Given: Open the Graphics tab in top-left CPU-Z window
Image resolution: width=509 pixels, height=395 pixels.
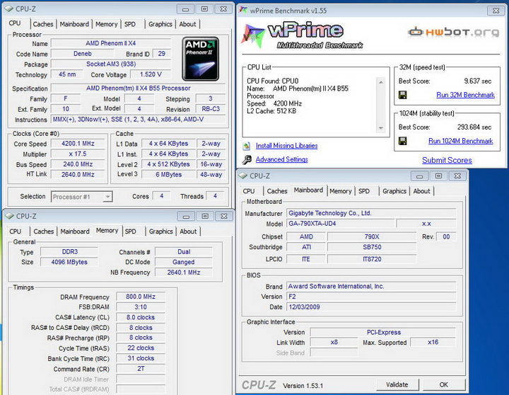Looking at the screenshot, I should (x=160, y=24).
